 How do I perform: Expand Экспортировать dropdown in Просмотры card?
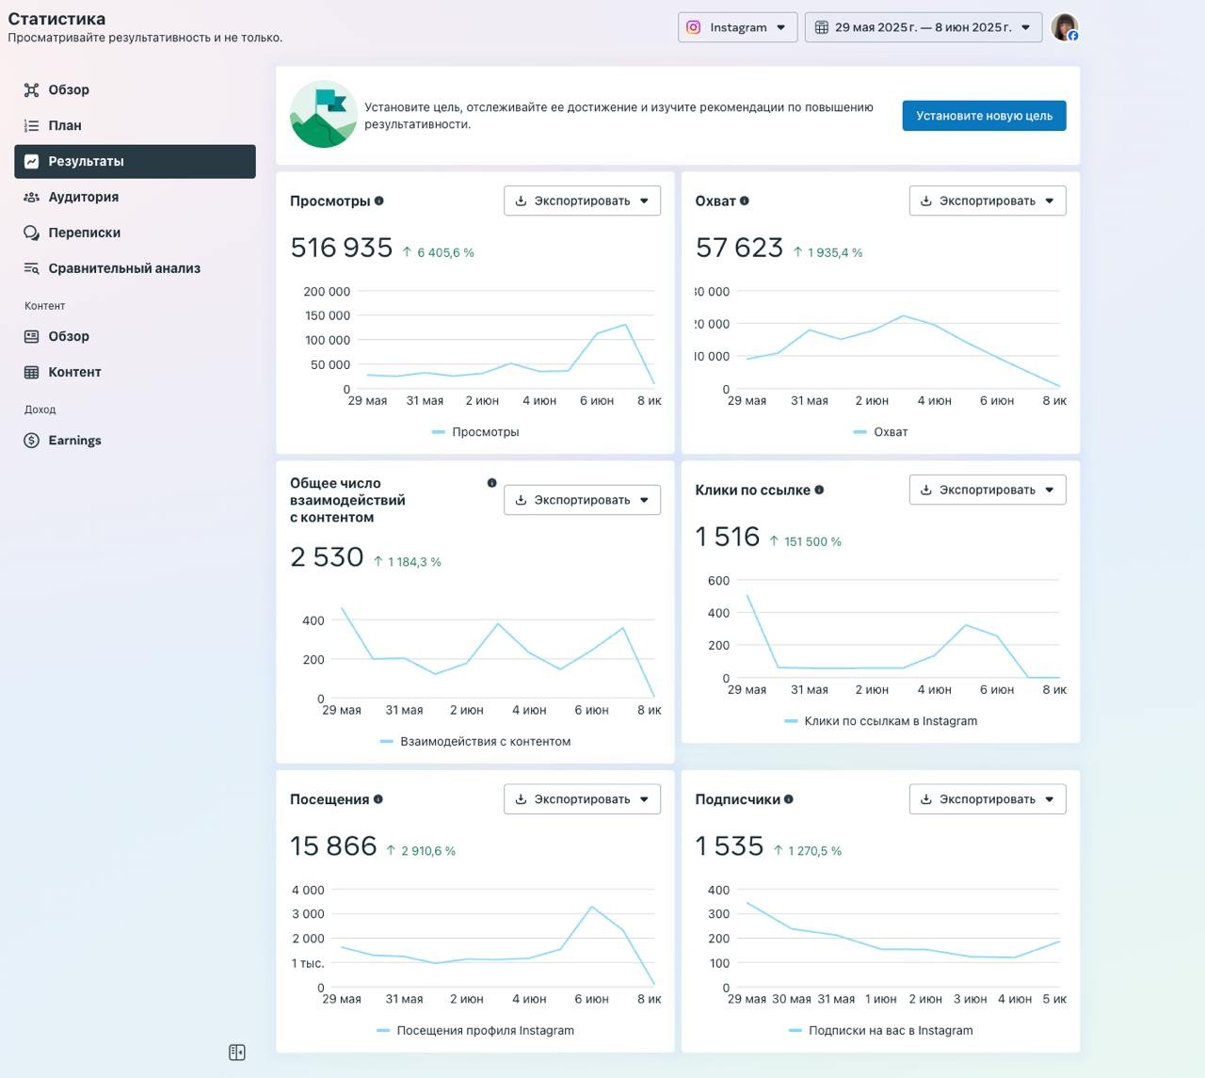(582, 201)
